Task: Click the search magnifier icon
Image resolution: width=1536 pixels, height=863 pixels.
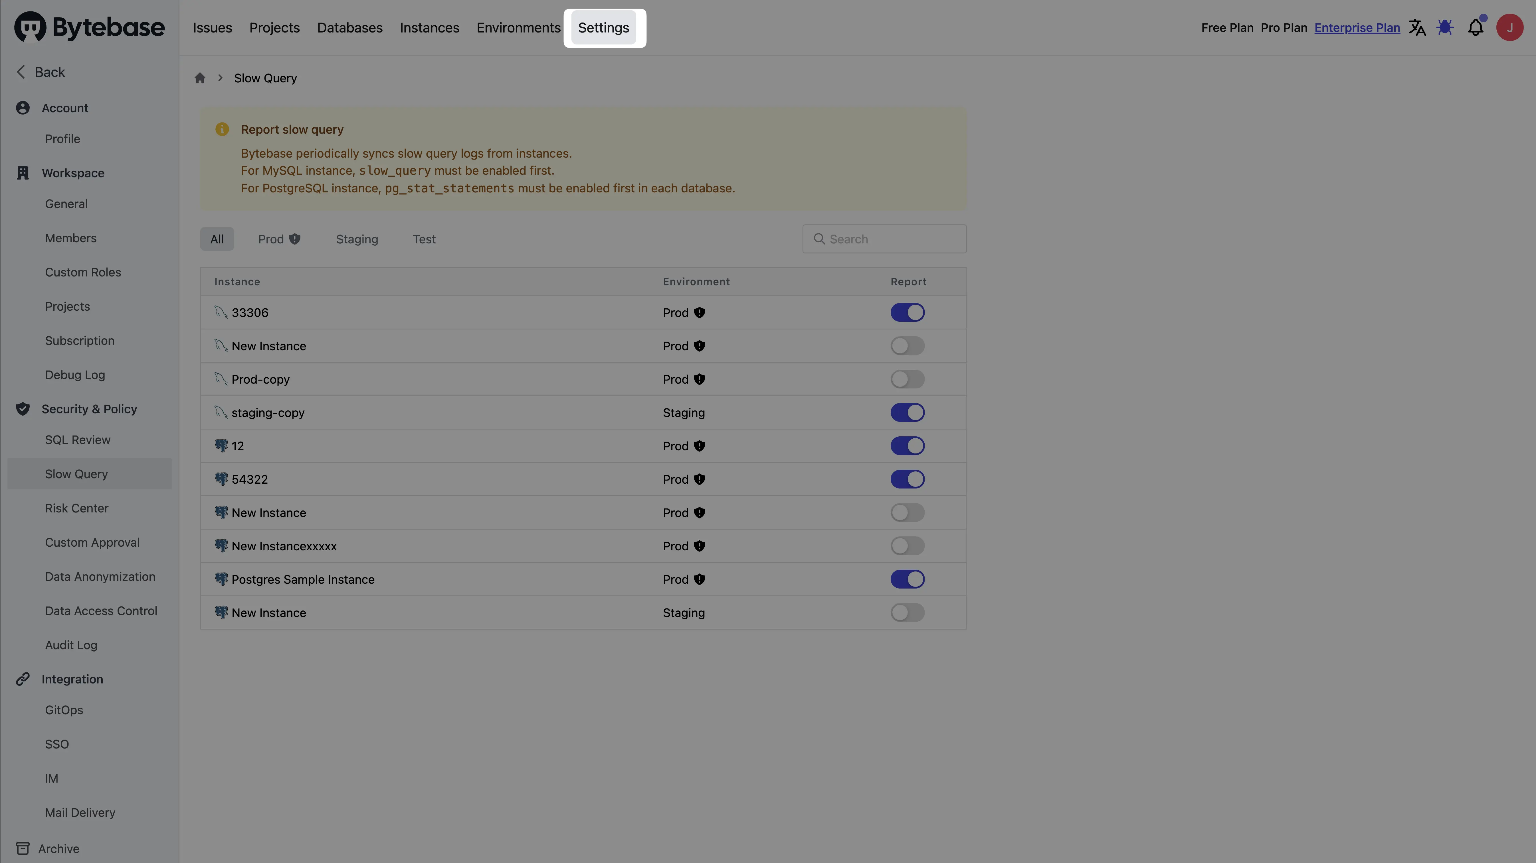Action: point(819,239)
